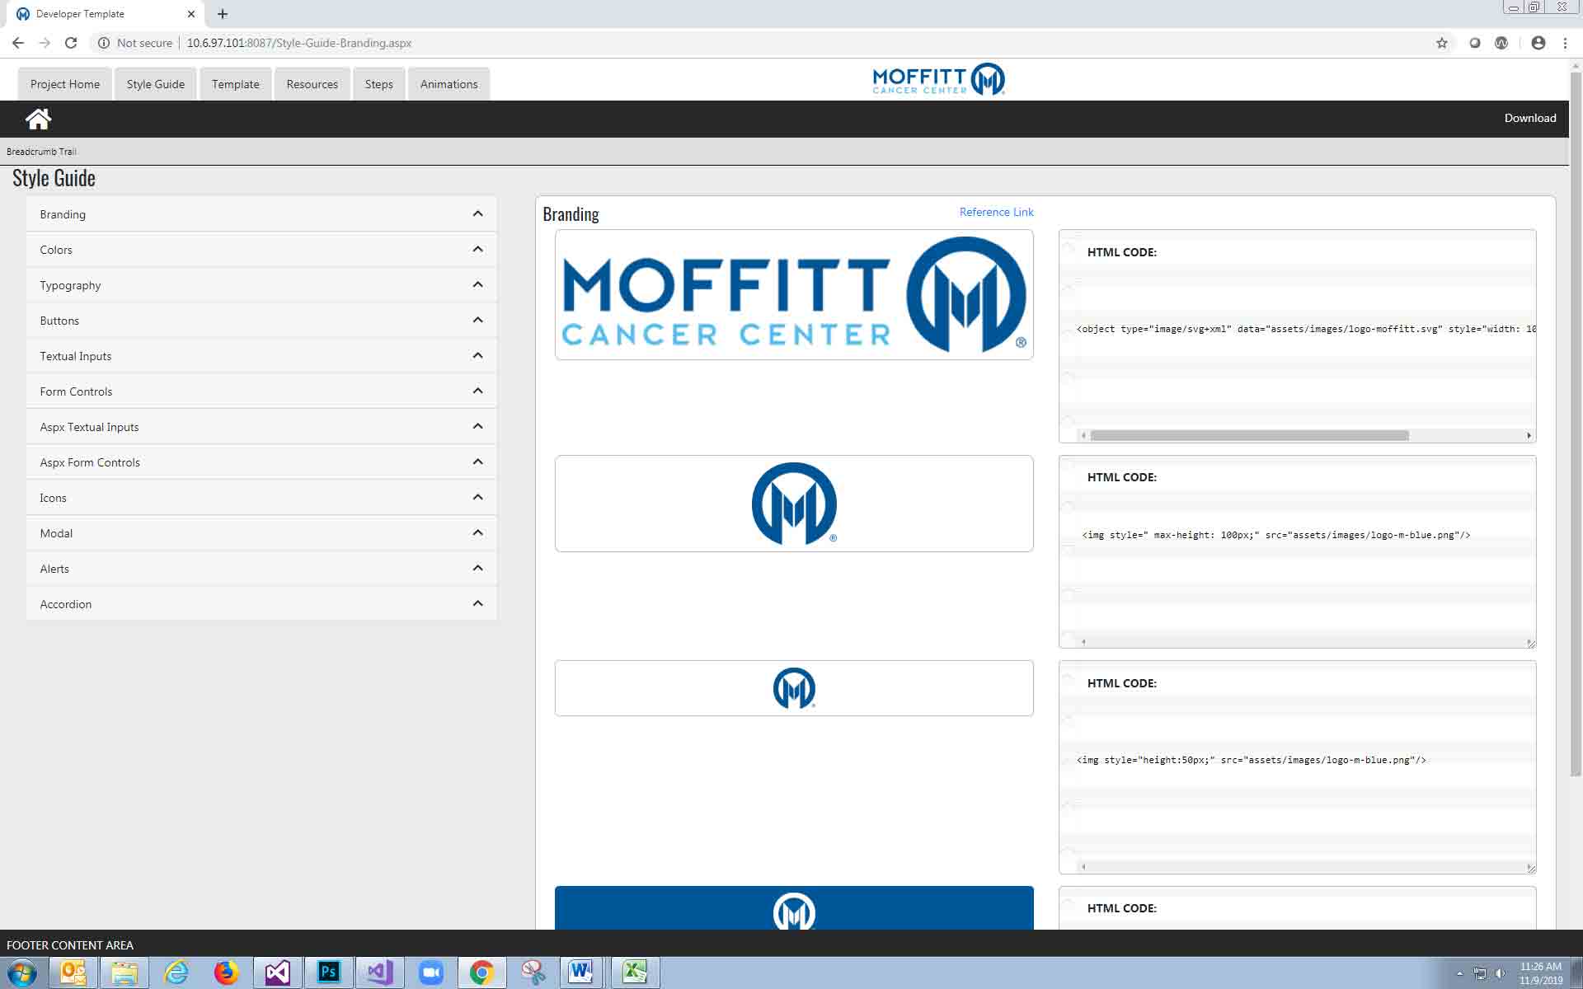This screenshot has height=989, width=1583.
Task: Expand the Colors section chevron
Action: [477, 250]
